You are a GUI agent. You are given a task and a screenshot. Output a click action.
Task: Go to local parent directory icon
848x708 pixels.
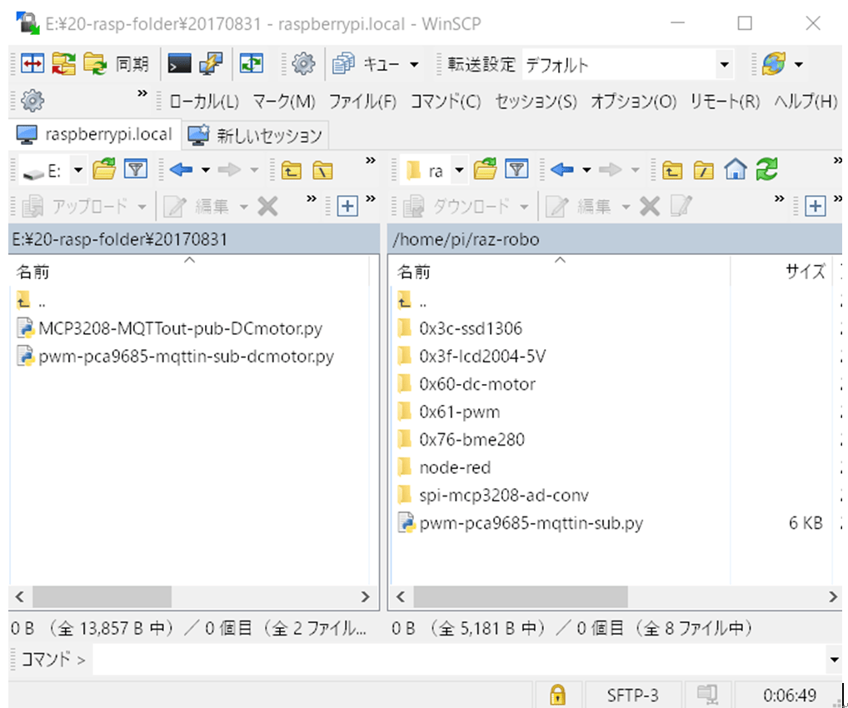(292, 171)
